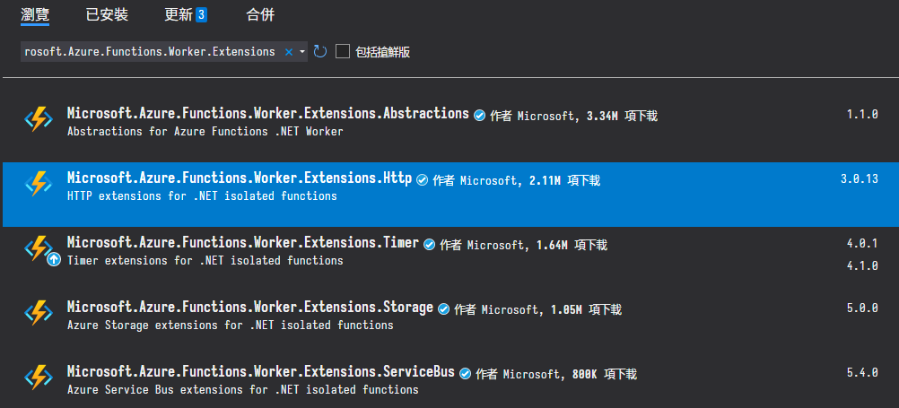Click the update-available arrow badge on Timer

coord(54,260)
